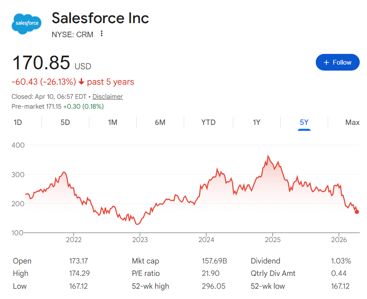Open the three-dot overflow menu
The image size is (367, 299).
click(101, 34)
